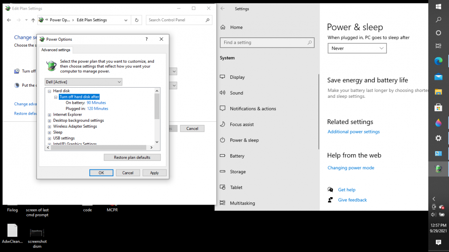Image resolution: width=449 pixels, height=252 pixels.
Task: Open Home in Settings sidebar
Action: point(236,27)
